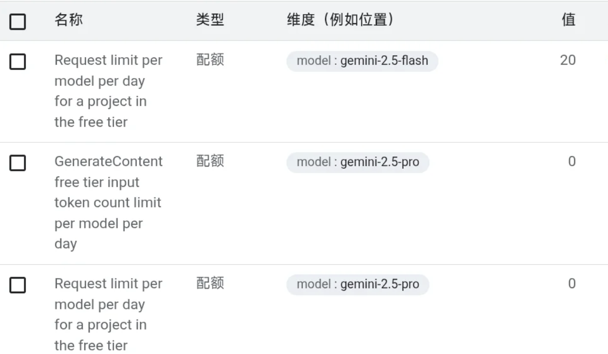Click the 维度（例如位置）column header
The image size is (608, 354).
[341, 20]
